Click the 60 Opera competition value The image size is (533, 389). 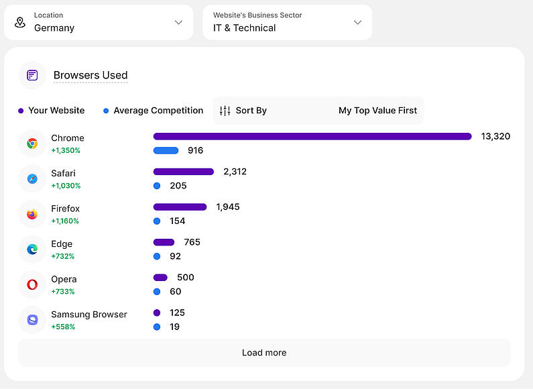[x=176, y=291]
